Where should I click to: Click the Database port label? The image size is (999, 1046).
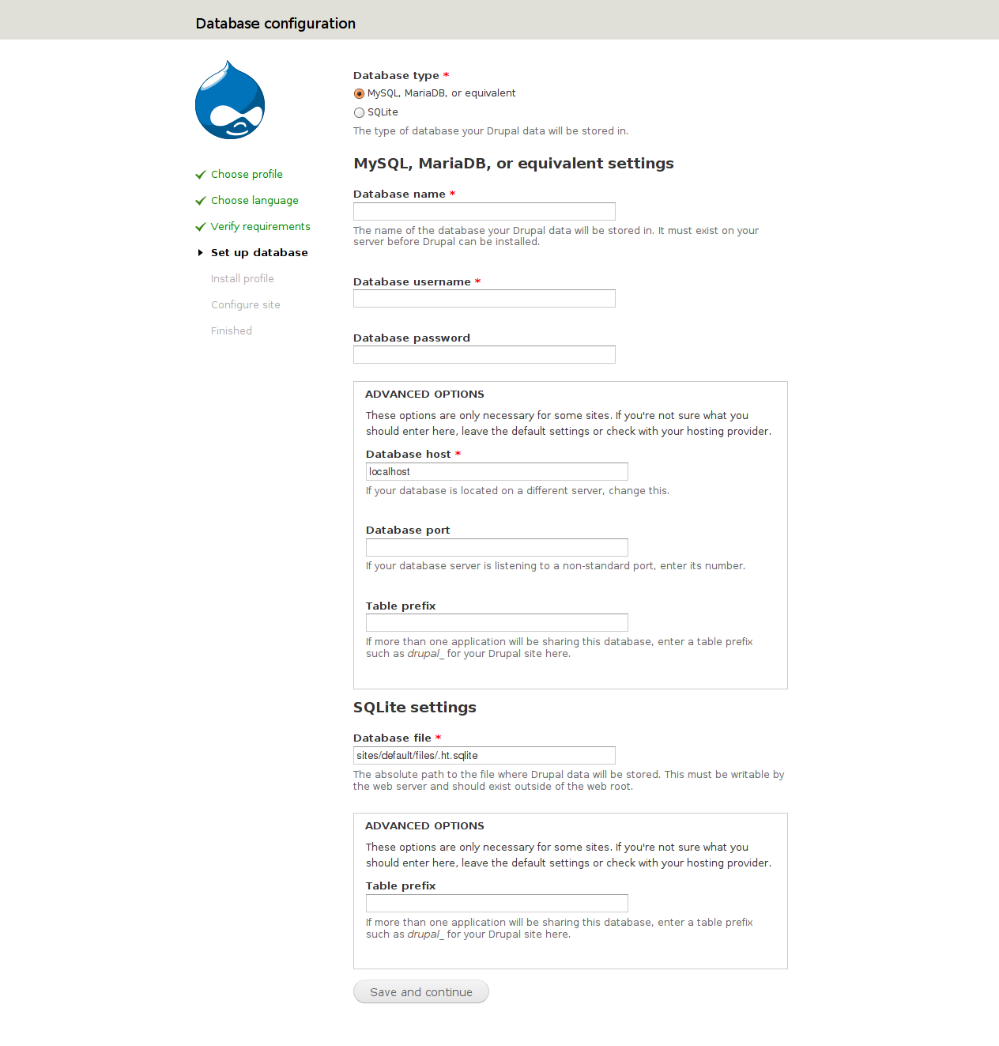click(408, 531)
